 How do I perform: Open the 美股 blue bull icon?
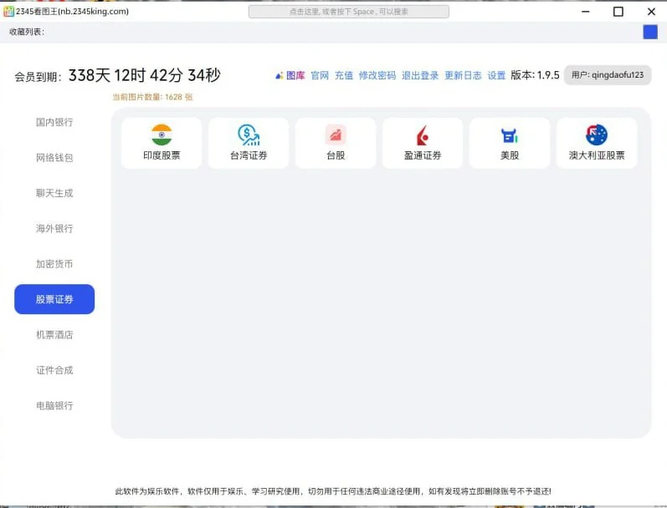(x=509, y=135)
